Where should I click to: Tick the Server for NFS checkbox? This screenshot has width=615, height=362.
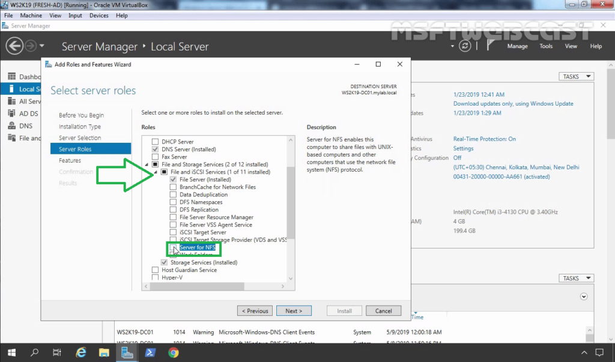[173, 247]
